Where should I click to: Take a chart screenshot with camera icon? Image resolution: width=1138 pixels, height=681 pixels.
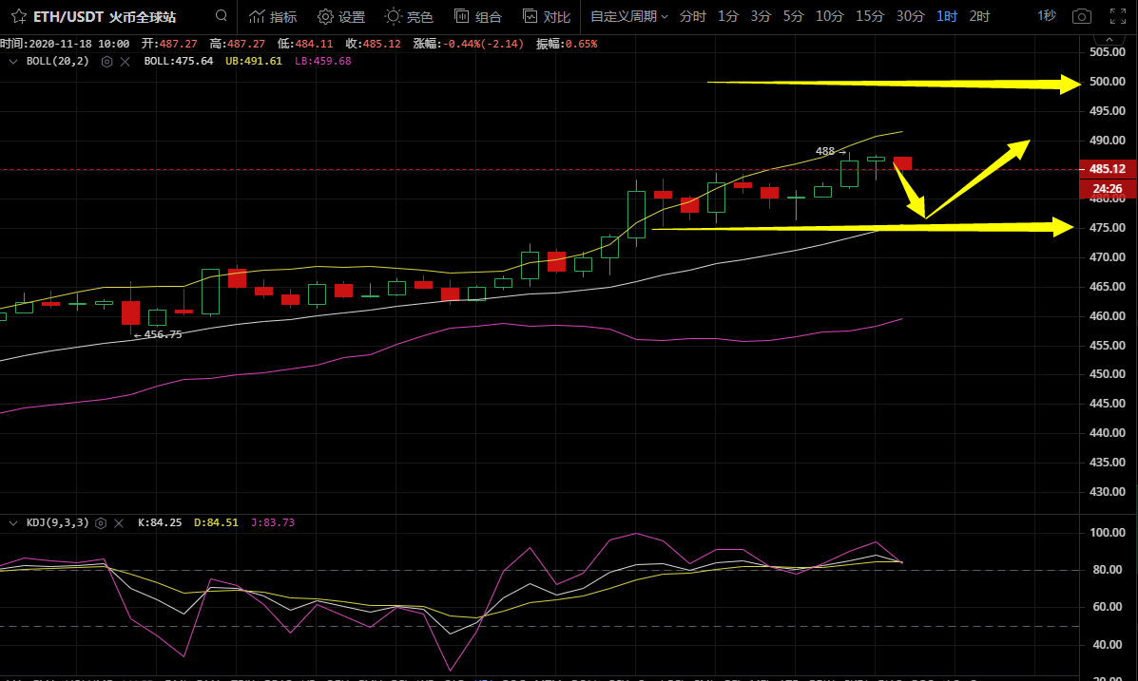tap(1081, 16)
